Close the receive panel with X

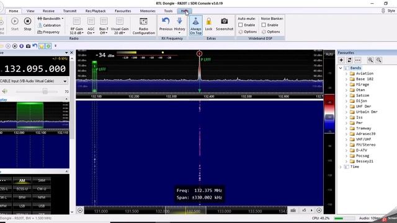71,53
